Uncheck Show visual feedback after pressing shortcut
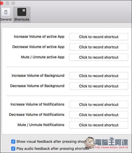The image size is (132, 153). pyautogui.click(x=13, y=142)
